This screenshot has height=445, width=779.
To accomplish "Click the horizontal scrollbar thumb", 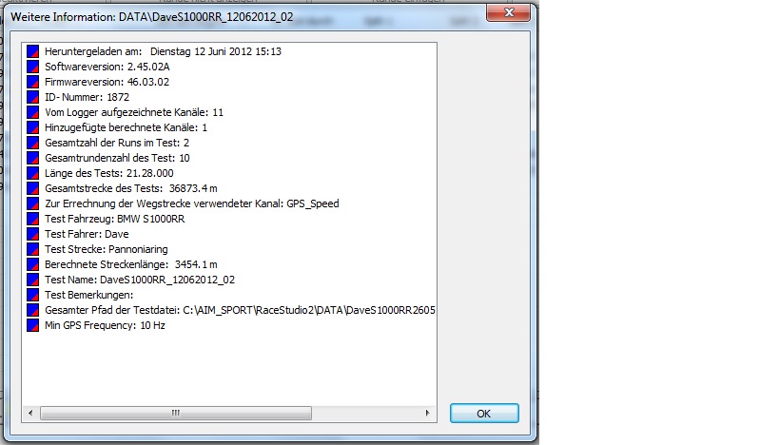I will [176, 414].
